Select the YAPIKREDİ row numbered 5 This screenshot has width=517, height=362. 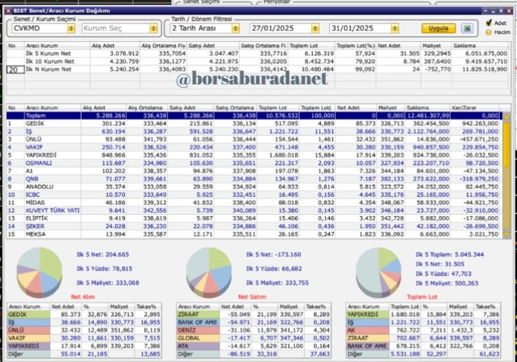click(x=254, y=156)
